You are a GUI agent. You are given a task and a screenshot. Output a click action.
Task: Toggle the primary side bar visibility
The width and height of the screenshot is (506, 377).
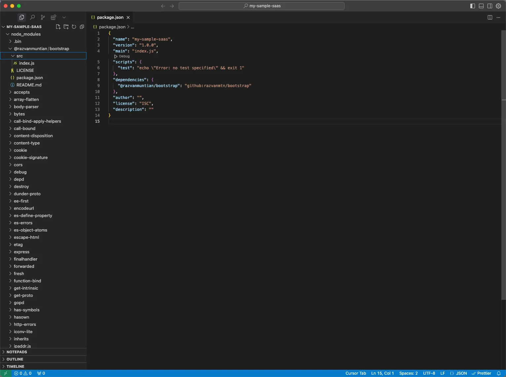click(x=473, y=6)
